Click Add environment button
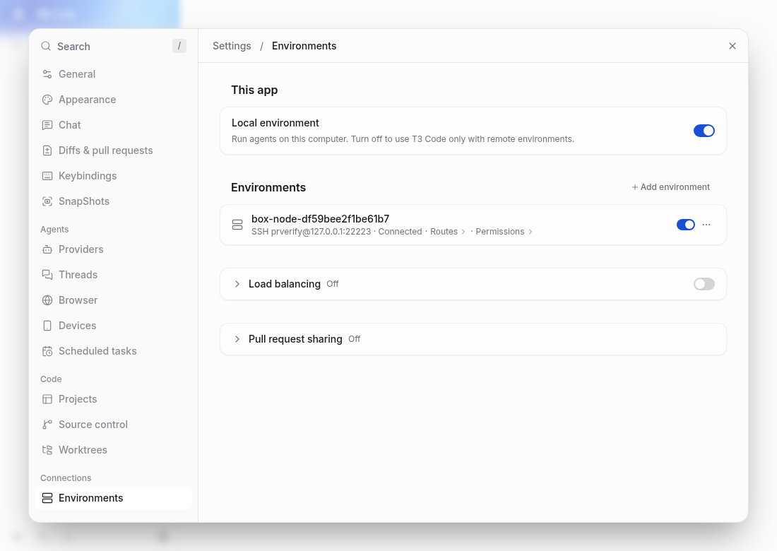This screenshot has height=551, width=777. pyautogui.click(x=670, y=186)
